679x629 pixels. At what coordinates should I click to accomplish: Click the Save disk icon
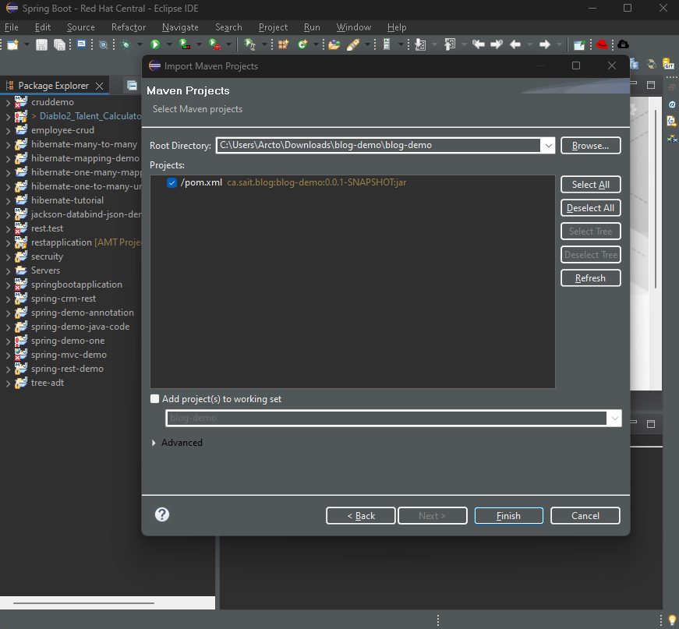click(41, 44)
